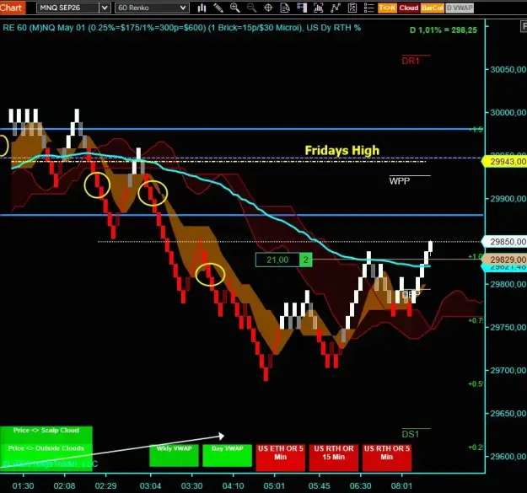
Task: Open the strategies icon in toolbar
Action: coord(335,8)
